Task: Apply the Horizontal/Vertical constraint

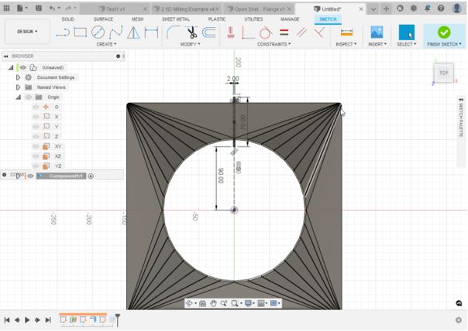Action: coord(230,32)
